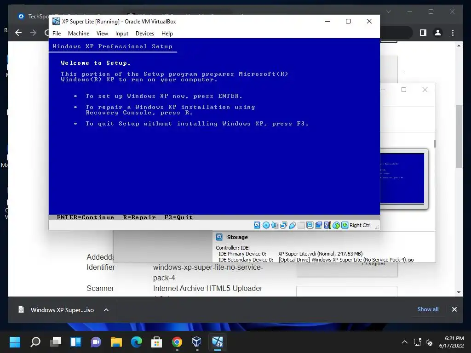Screen dimensions: 471x353
Task: Open the Chat app on taskbar
Action: click(x=96, y=342)
